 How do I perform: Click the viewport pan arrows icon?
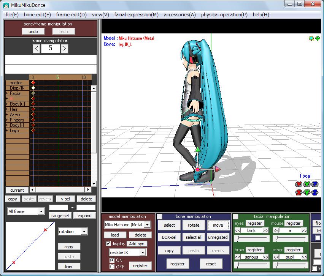(x=318, y=38)
